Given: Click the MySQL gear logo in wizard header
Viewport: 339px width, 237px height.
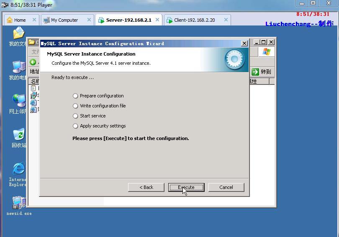Looking at the screenshot, I should pyautogui.click(x=234, y=59).
